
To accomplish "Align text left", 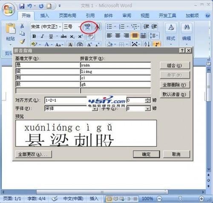I will point(109,35).
